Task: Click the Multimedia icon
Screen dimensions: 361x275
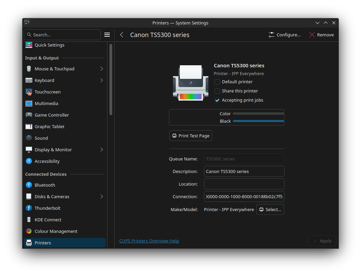Action: tap(29, 103)
